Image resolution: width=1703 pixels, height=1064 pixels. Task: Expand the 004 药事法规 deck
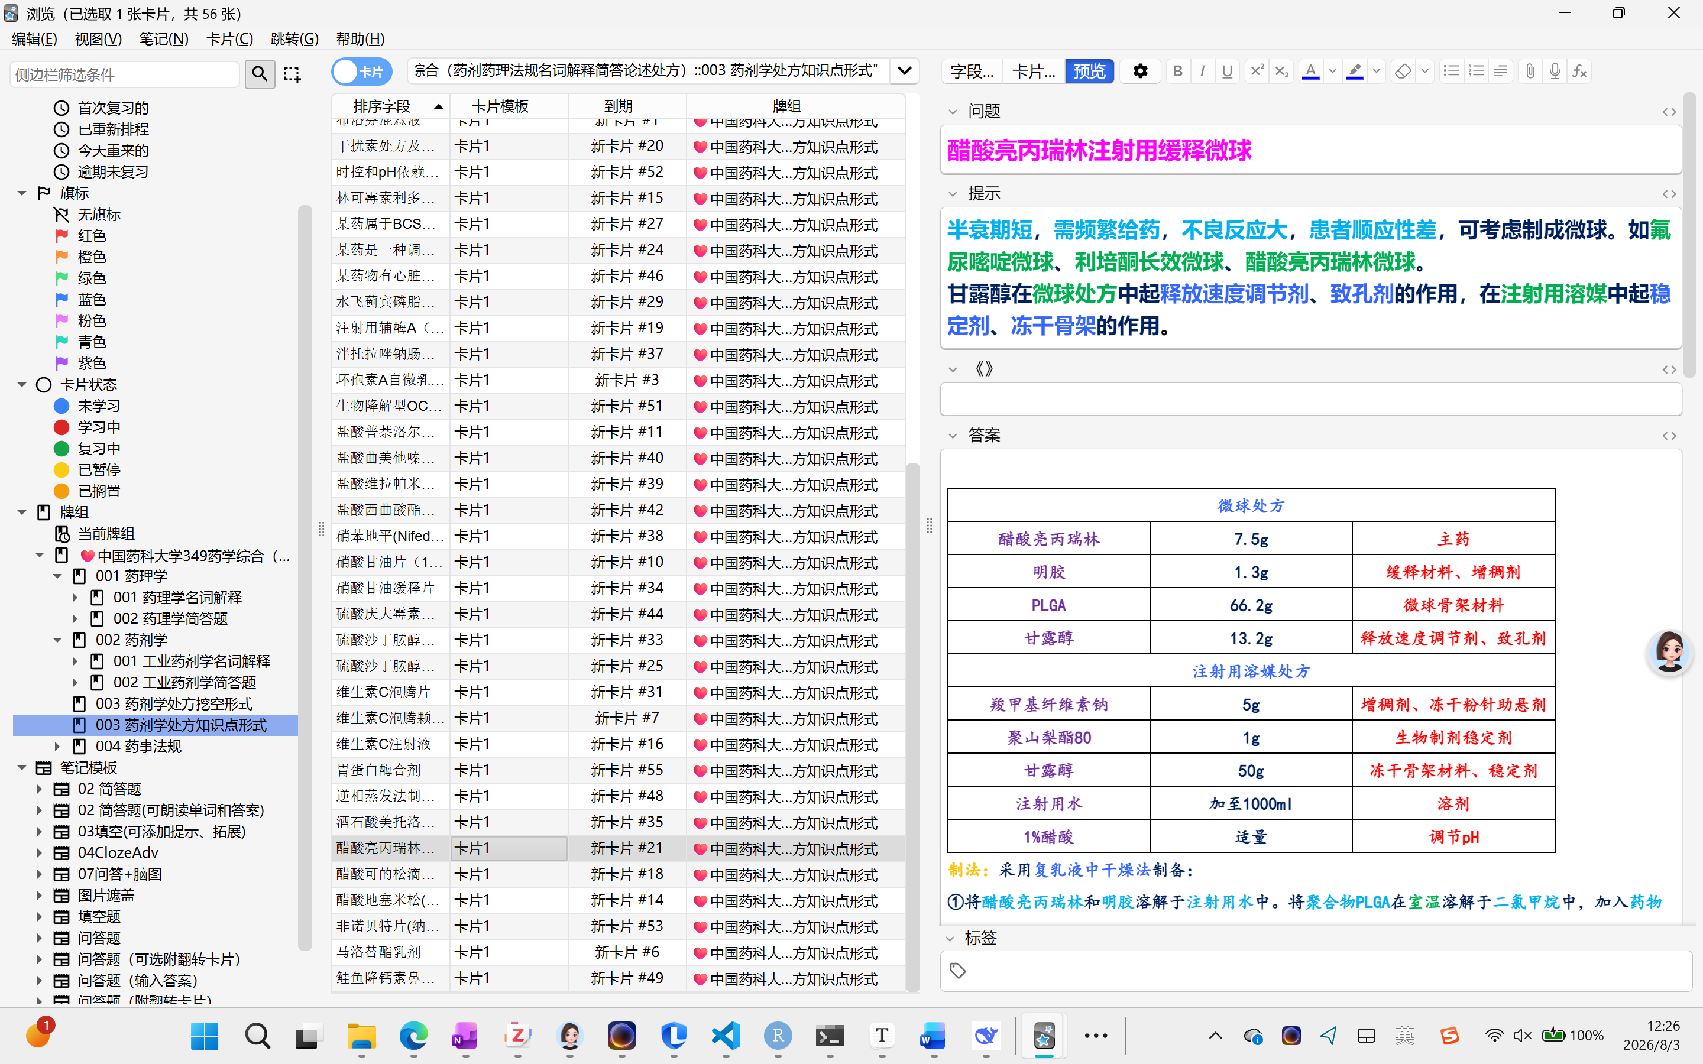pyautogui.click(x=58, y=747)
